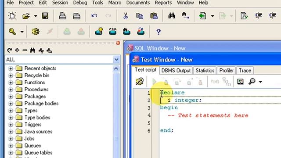Click the Indent selection icon
The height and width of the screenshot is (158, 281).
pyautogui.click(x=259, y=16)
